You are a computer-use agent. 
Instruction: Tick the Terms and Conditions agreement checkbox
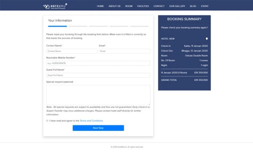click(x=47, y=121)
